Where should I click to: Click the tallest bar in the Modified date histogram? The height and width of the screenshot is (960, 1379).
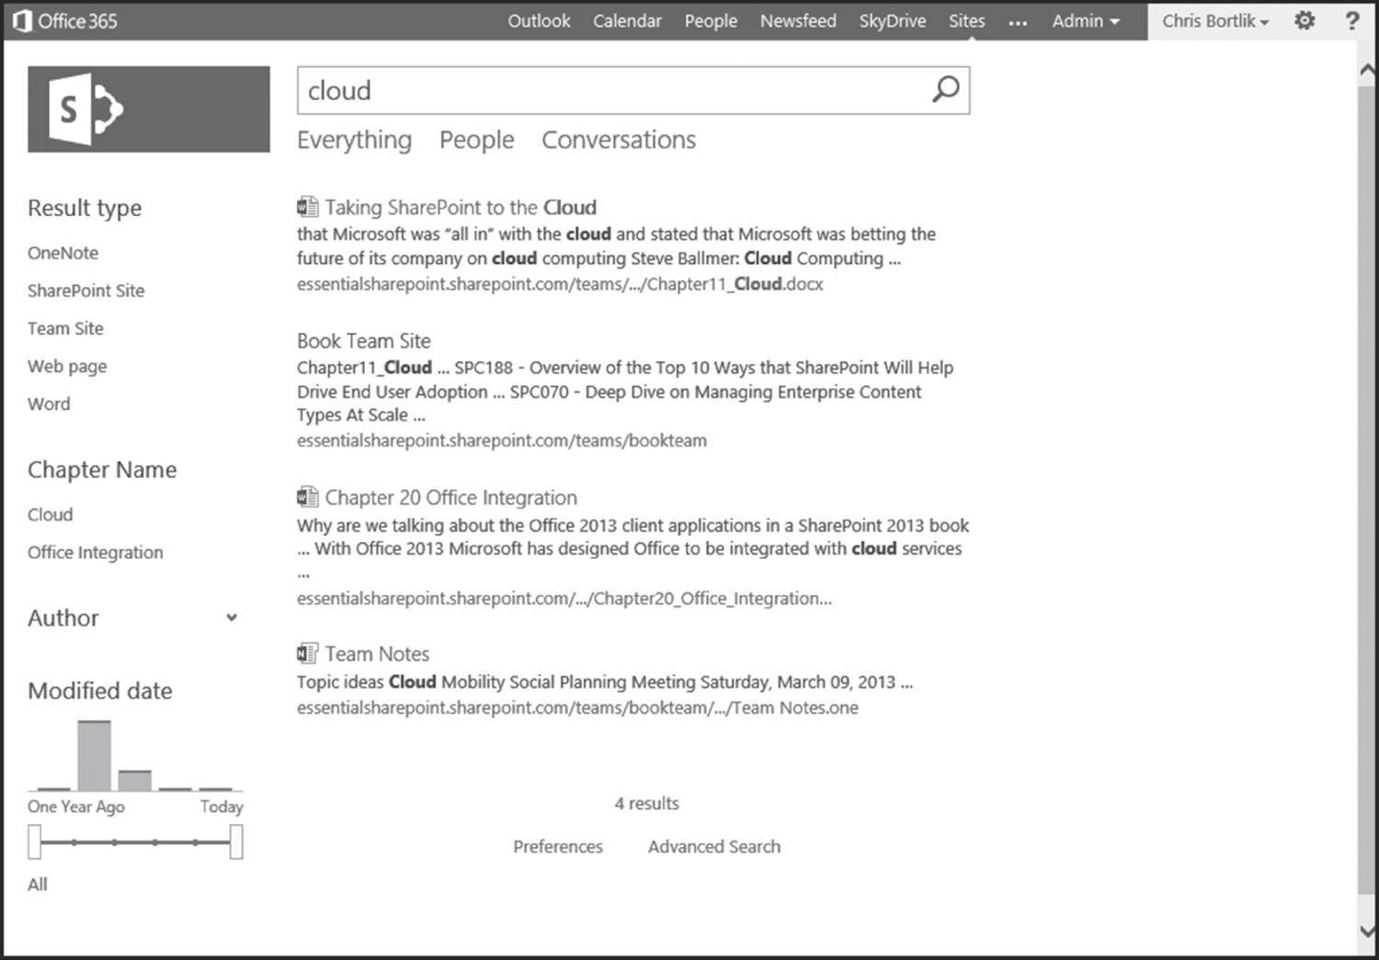tap(95, 755)
